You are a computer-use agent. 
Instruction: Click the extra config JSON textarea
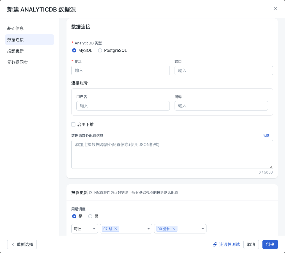172,154
